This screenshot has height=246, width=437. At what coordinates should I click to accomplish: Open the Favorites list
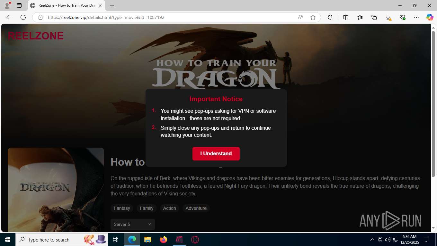point(360,17)
